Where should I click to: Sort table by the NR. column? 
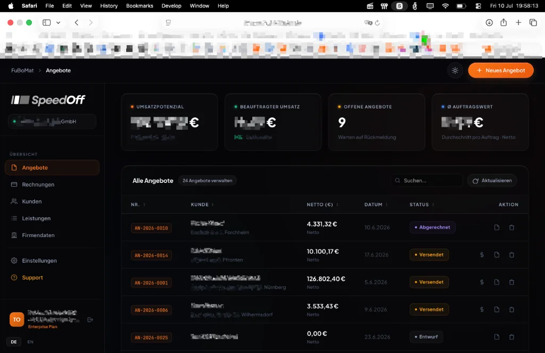(x=138, y=205)
